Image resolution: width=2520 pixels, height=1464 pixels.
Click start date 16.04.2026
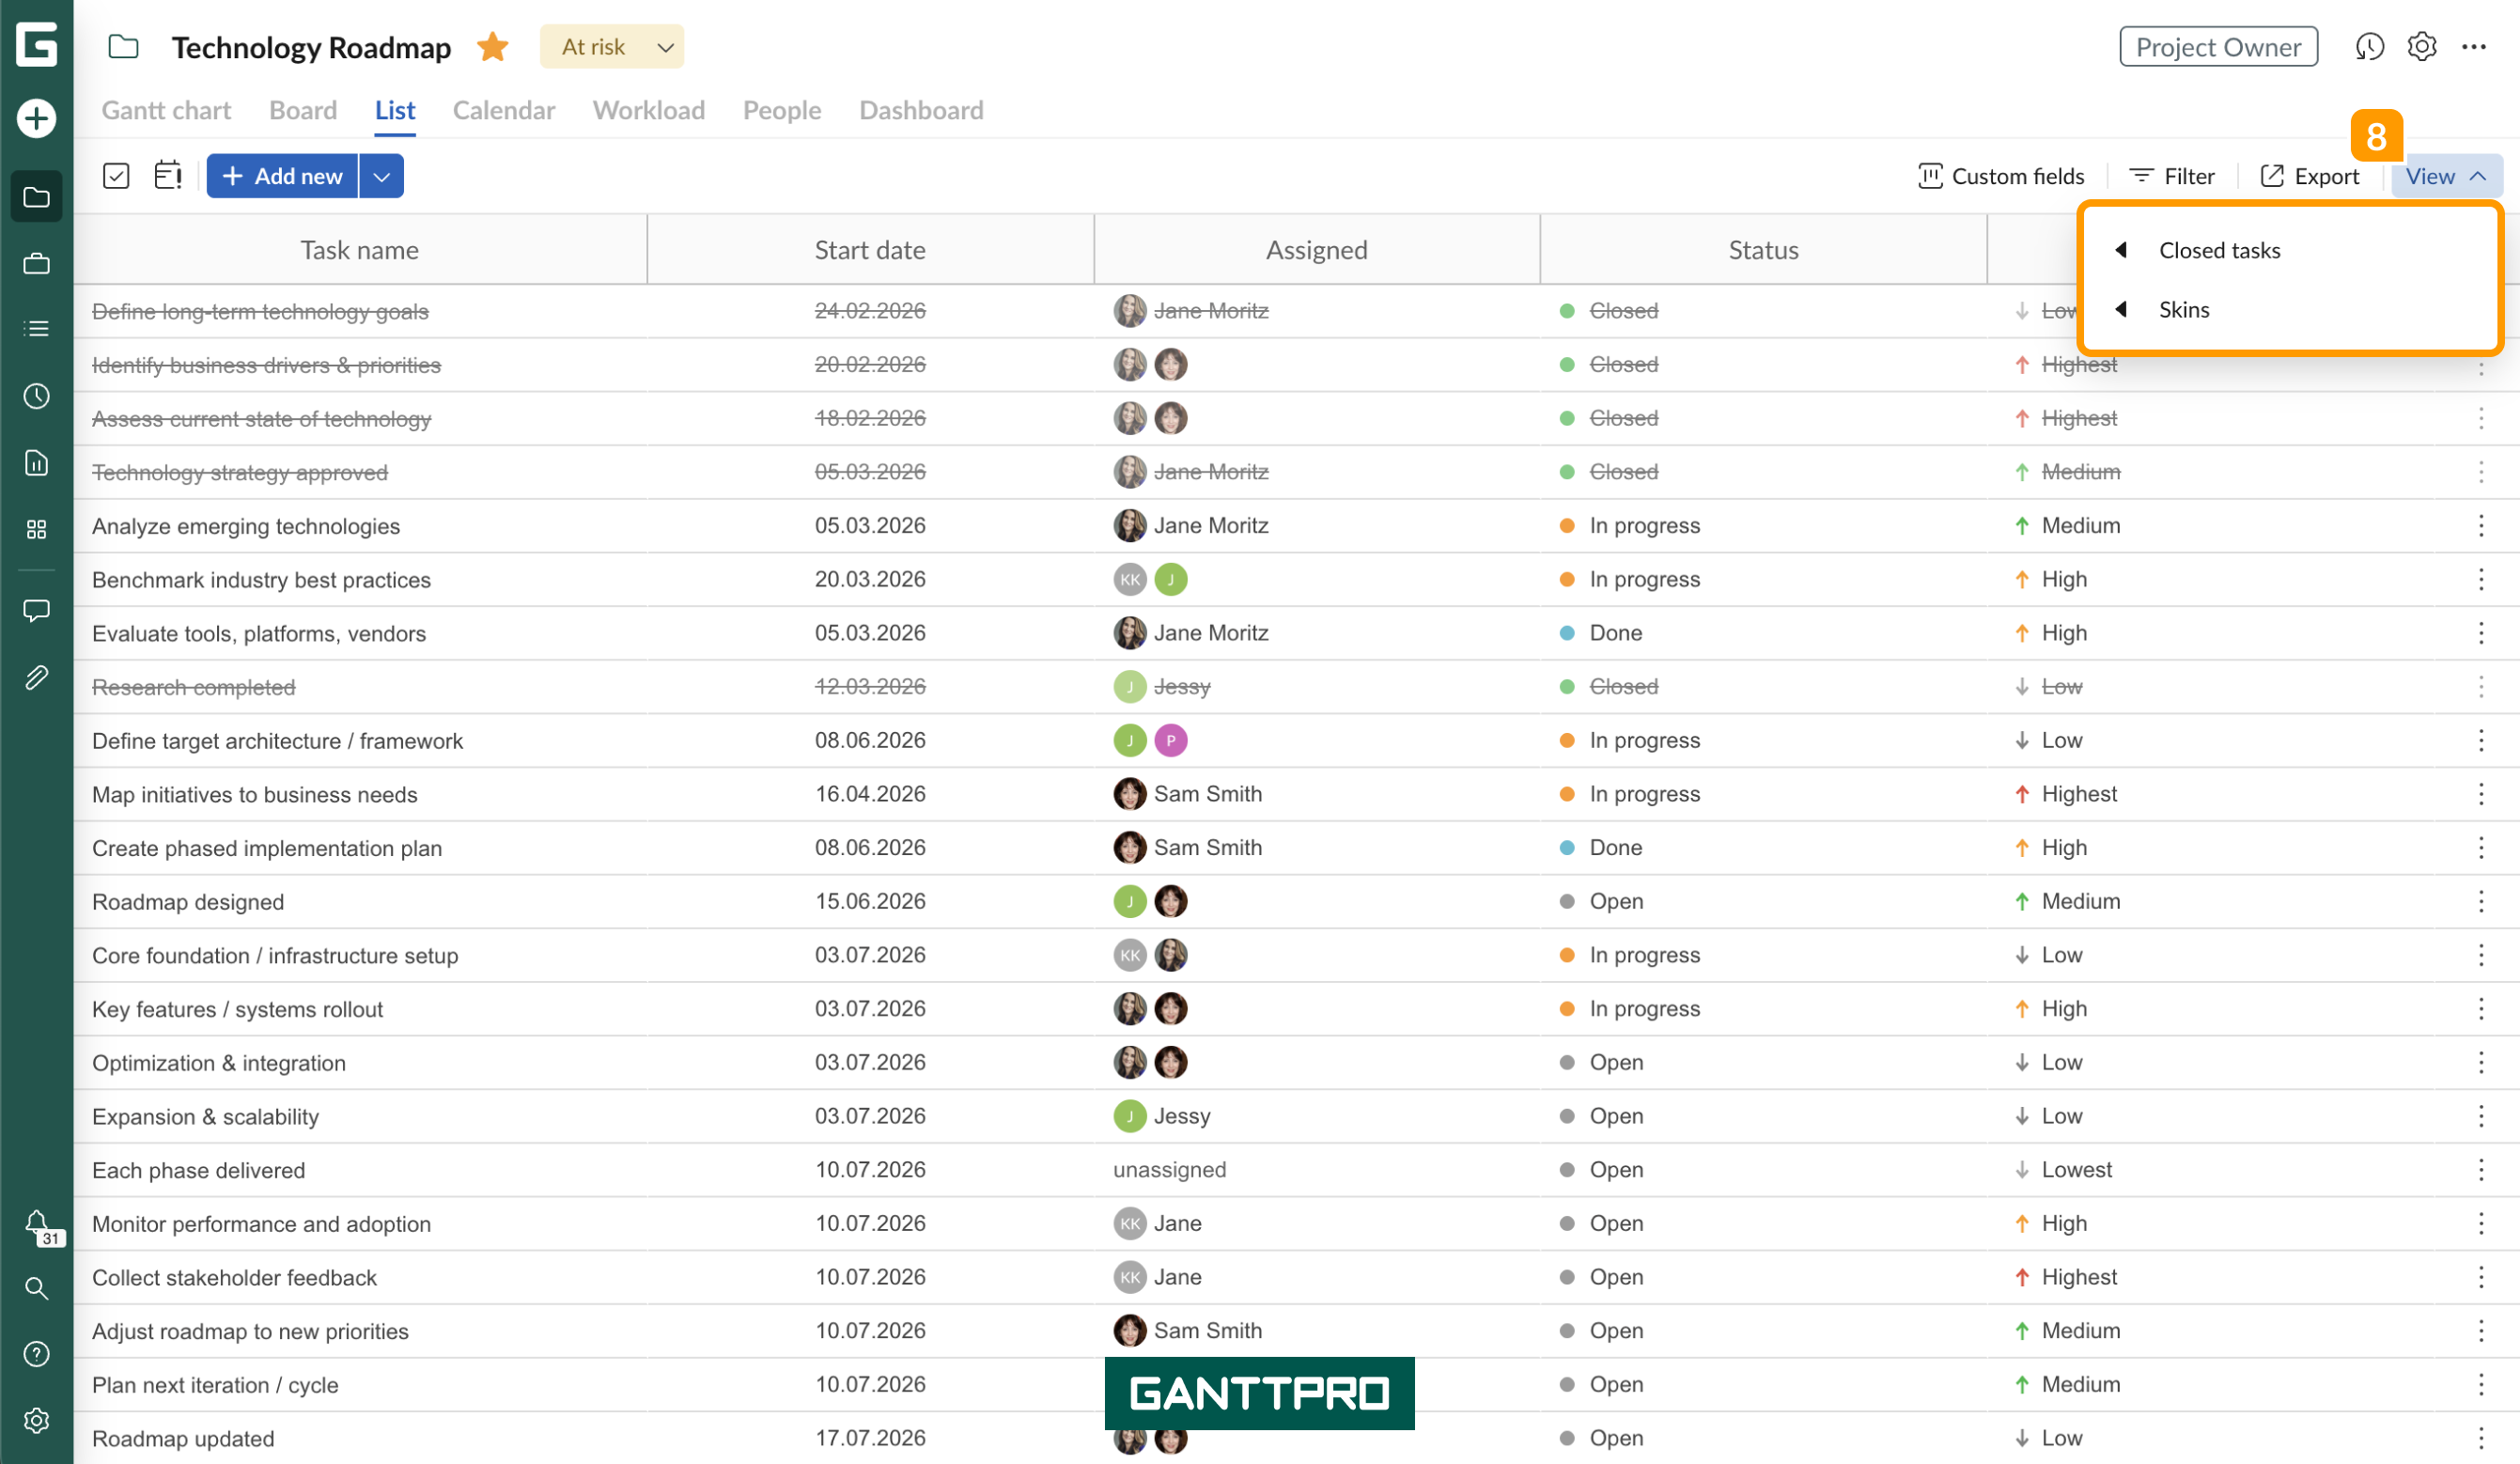[x=870, y=794]
